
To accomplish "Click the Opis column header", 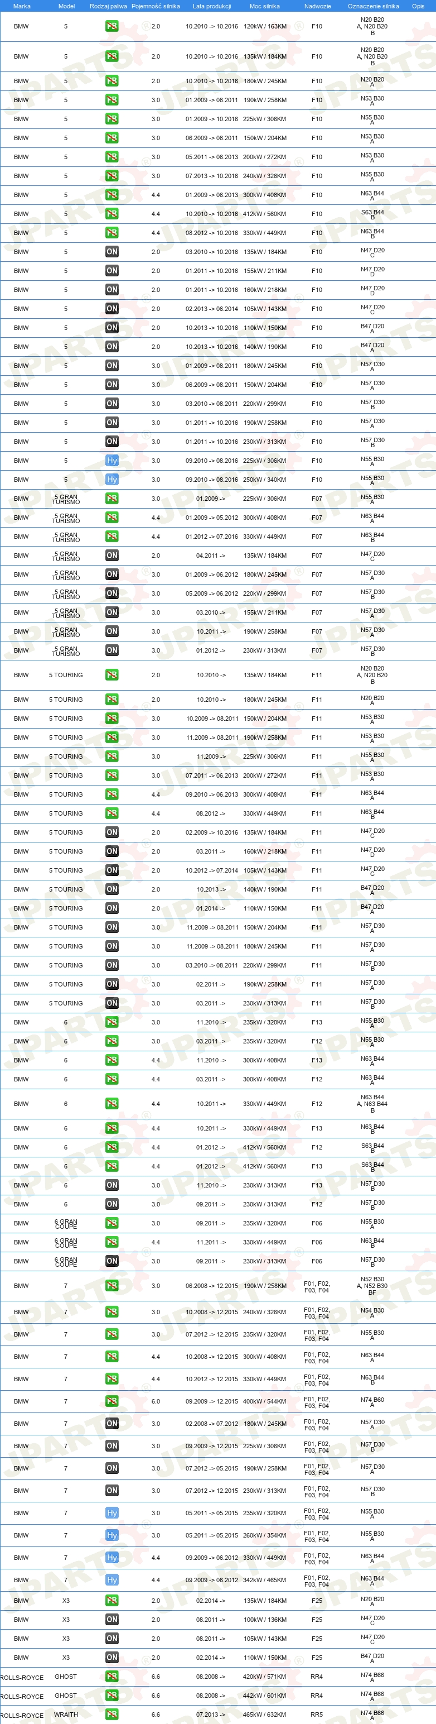I will [418, 6].
